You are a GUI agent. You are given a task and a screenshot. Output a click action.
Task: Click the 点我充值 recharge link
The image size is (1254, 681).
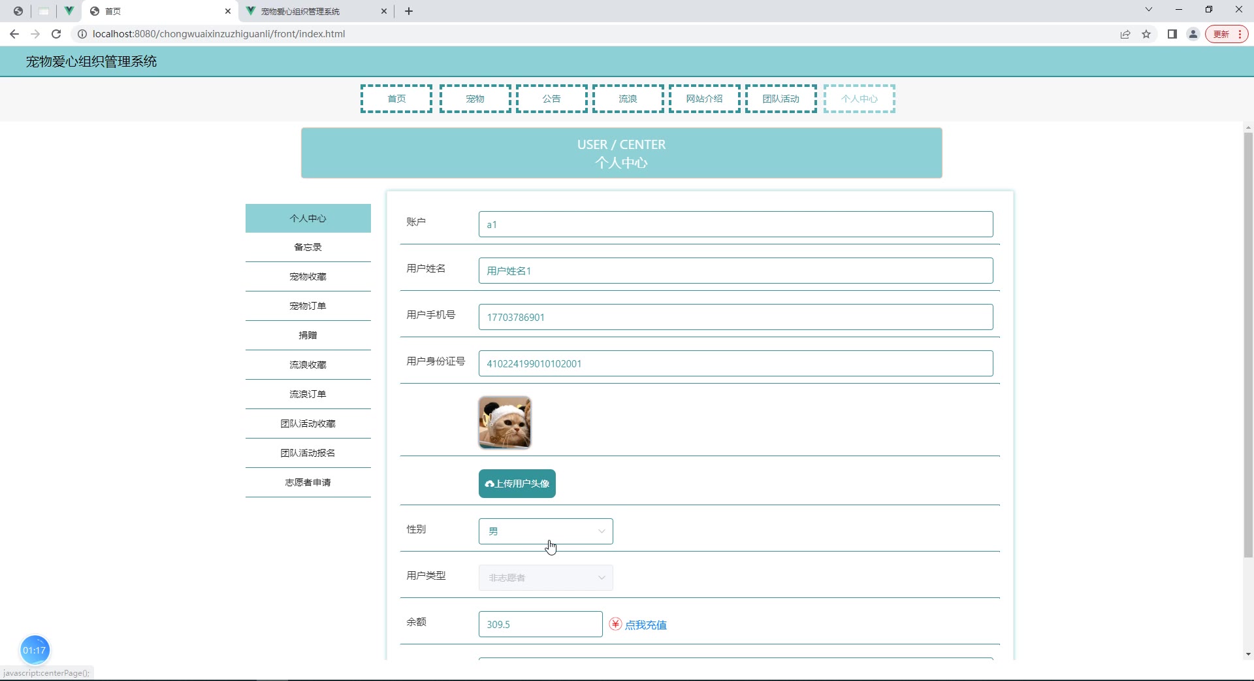tap(645, 625)
